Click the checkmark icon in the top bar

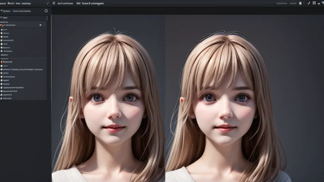coord(48,3)
